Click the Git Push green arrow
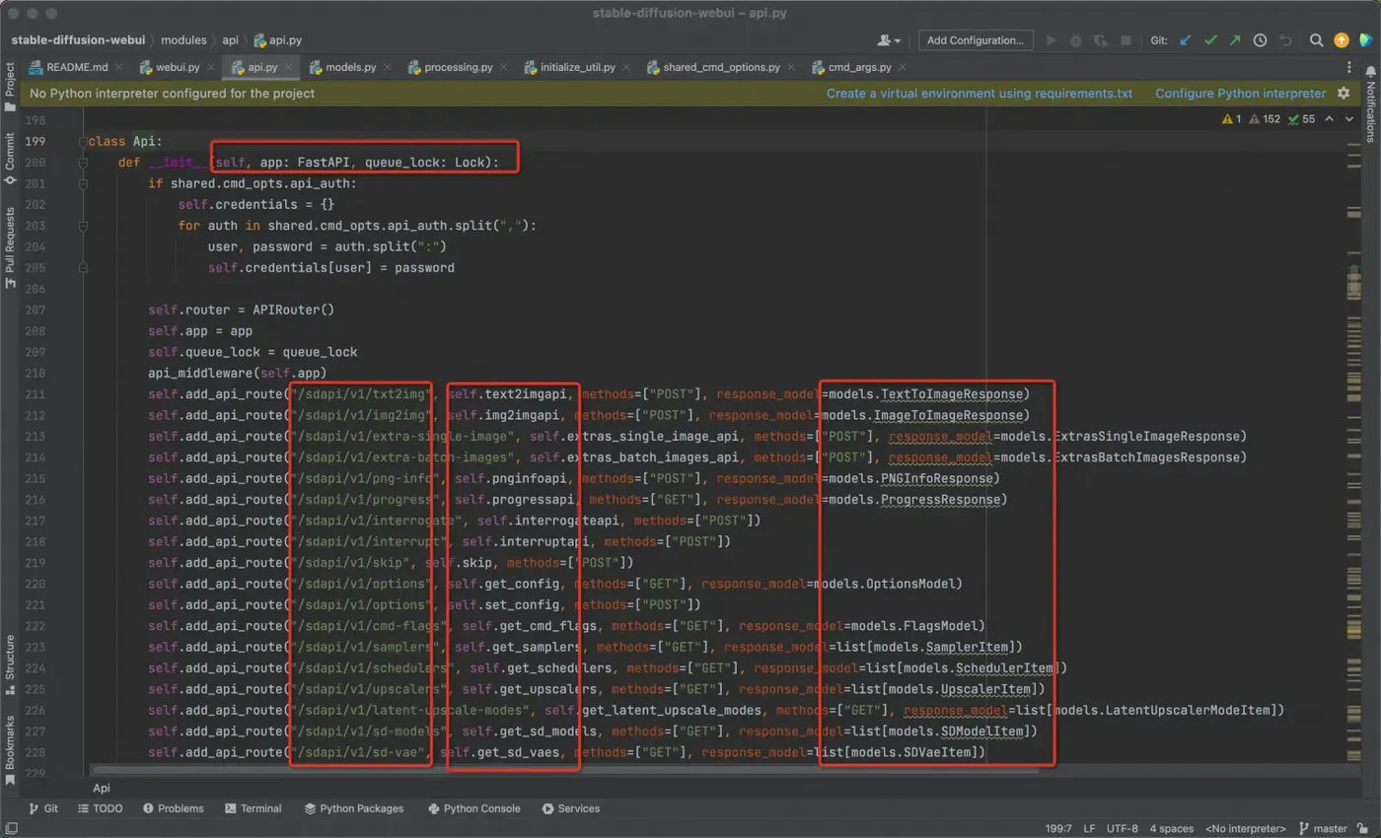1381x838 pixels. coord(1235,40)
